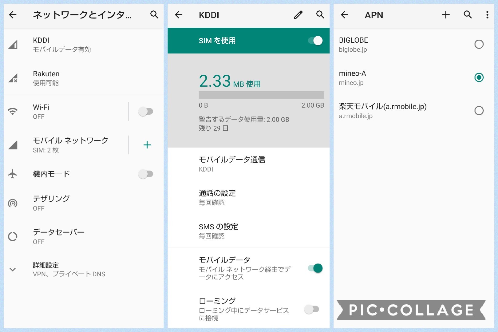Search in the APN screen
This screenshot has height=332, width=498.
point(468,14)
